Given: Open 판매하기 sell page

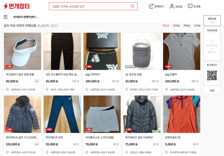Looking at the screenshot, I should (156, 6).
